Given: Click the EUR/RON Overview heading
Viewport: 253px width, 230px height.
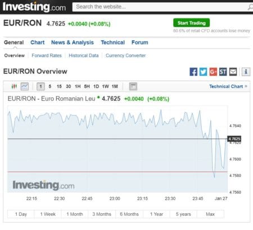Looking at the screenshot, I should point(35,71).
